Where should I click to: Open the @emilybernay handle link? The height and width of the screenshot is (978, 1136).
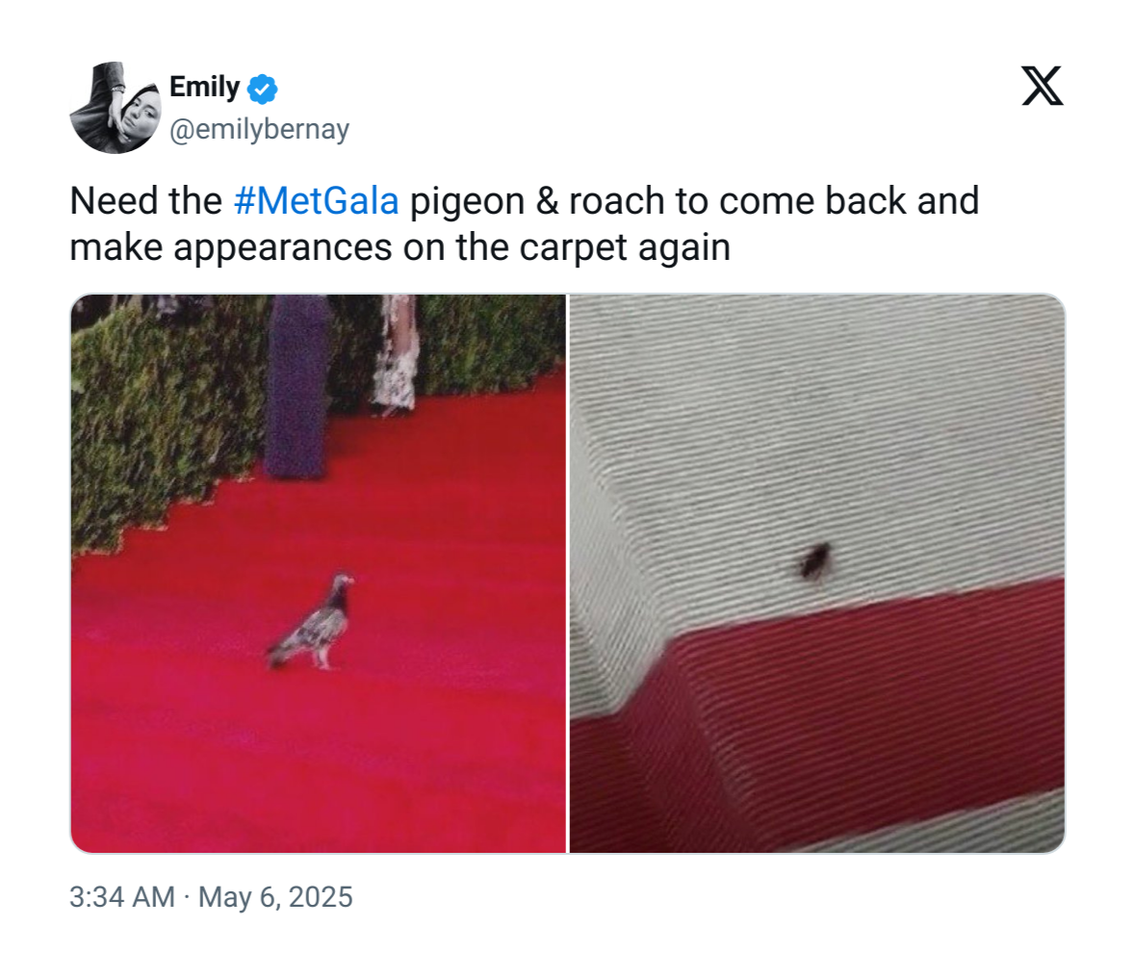pos(259,129)
